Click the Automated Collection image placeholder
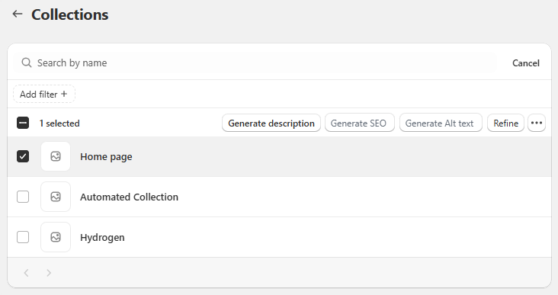 point(56,197)
